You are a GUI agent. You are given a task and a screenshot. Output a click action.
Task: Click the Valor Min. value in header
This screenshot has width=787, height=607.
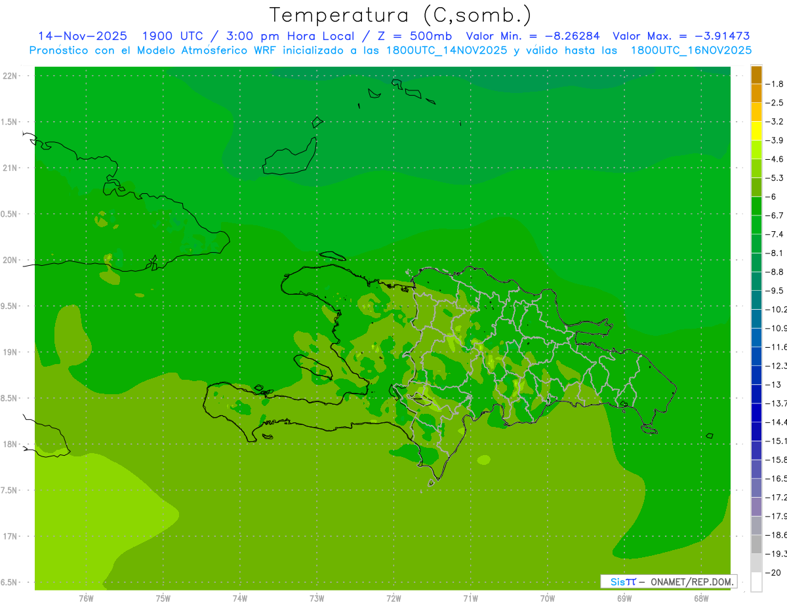point(533,36)
